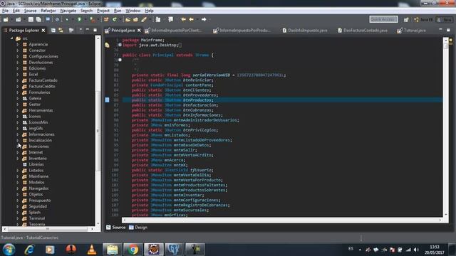Click the taskbar volume icon
Viewport: 456px width, 256px height.
416,250
